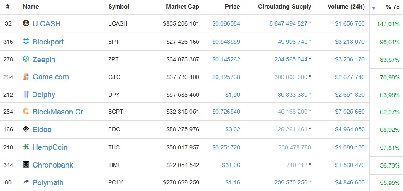Open Eidoo price $3,02 link

(x=233, y=129)
